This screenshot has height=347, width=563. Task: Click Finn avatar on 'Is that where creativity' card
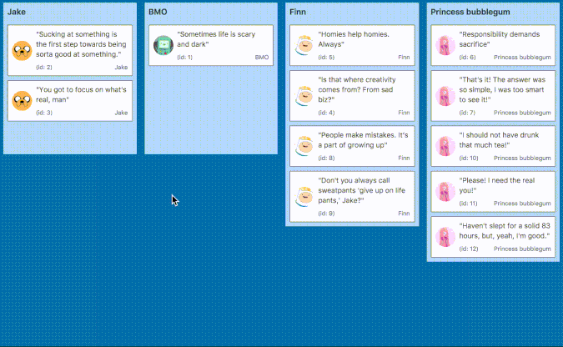pyautogui.click(x=304, y=96)
